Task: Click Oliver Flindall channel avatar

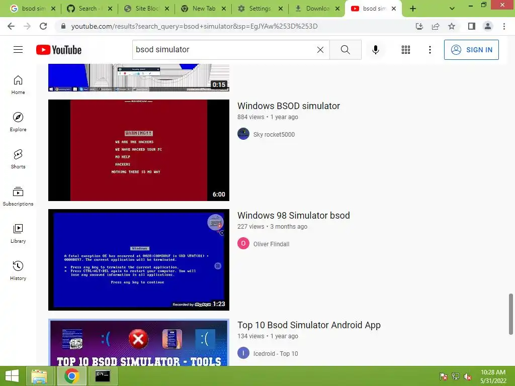Action: [x=243, y=244]
